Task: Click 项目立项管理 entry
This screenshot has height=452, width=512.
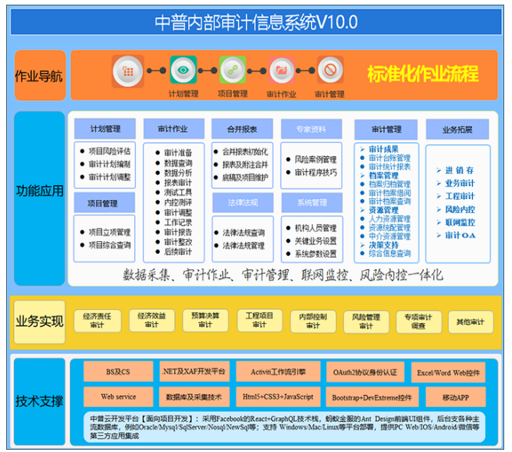Action: [x=109, y=232]
